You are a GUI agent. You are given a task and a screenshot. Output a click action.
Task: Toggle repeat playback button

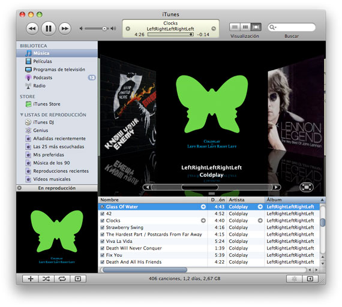coord(62,279)
